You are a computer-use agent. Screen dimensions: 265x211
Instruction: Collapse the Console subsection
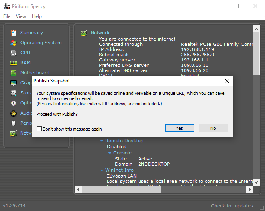pyautogui.click(x=110, y=153)
